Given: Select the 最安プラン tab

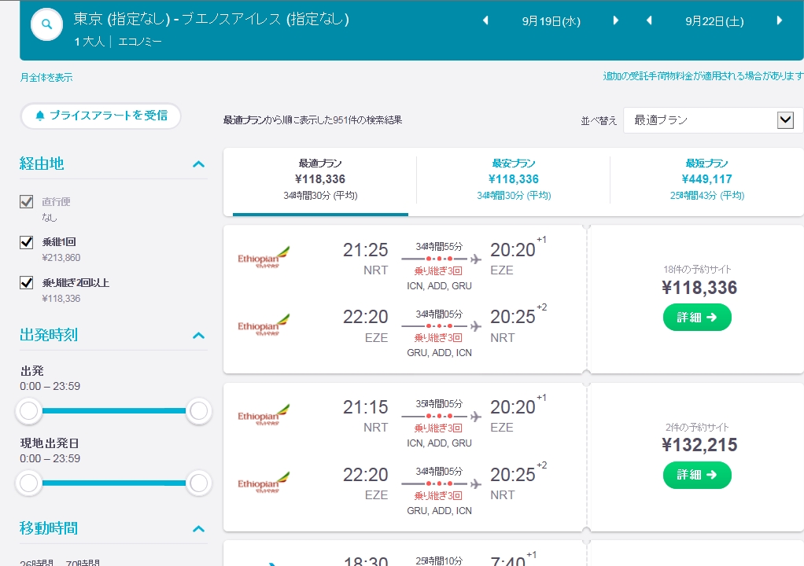Looking at the screenshot, I should [513, 180].
